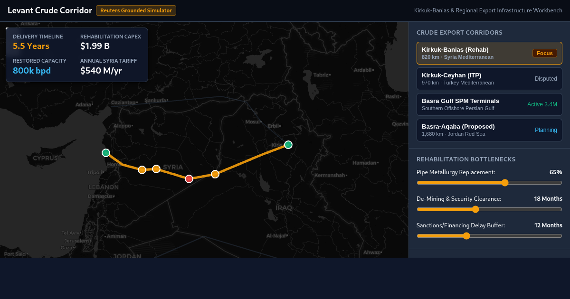The width and height of the screenshot is (570, 299).
Task: Click the 65% metallurgy value
Action: [x=556, y=172]
